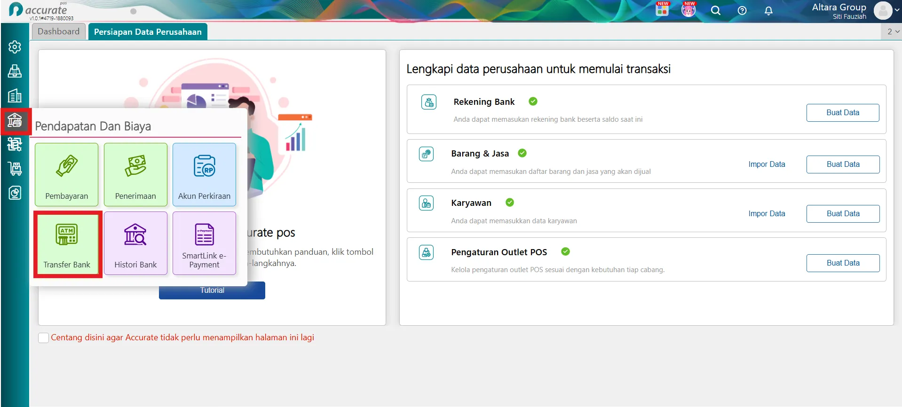Image resolution: width=902 pixels, height=407 pixels.
Task: Click Buat Data for Karyawan
Action: click(x=843, y=214)
